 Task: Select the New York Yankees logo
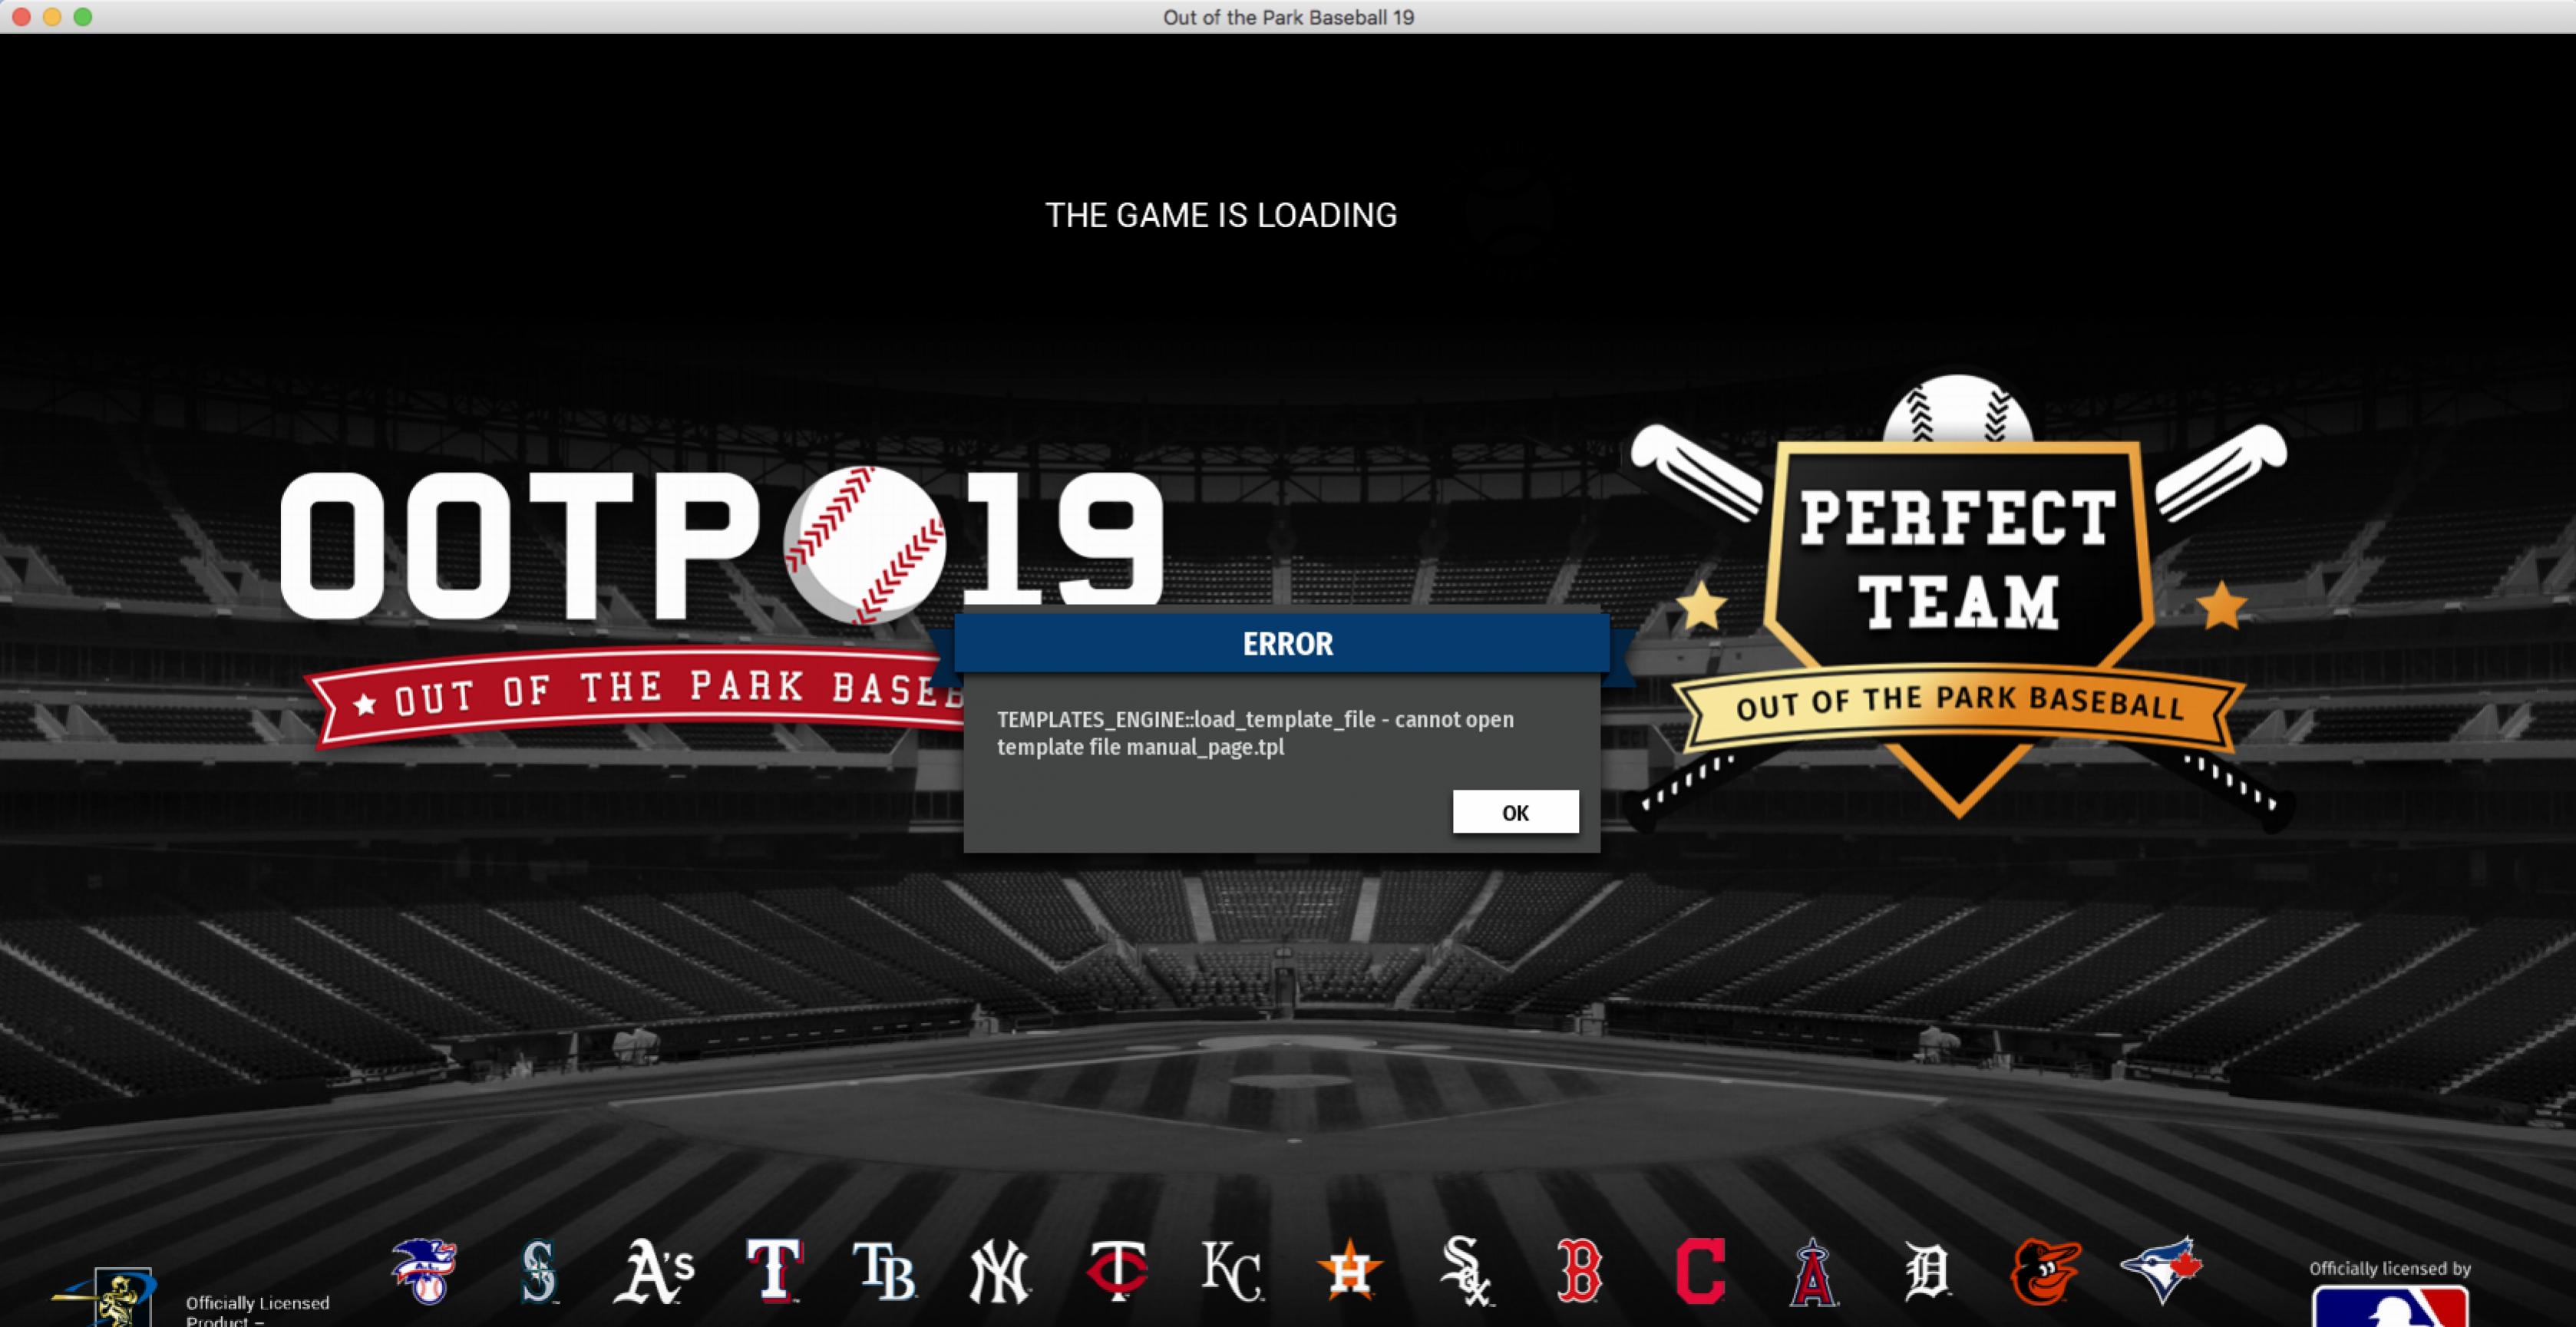999,1272
